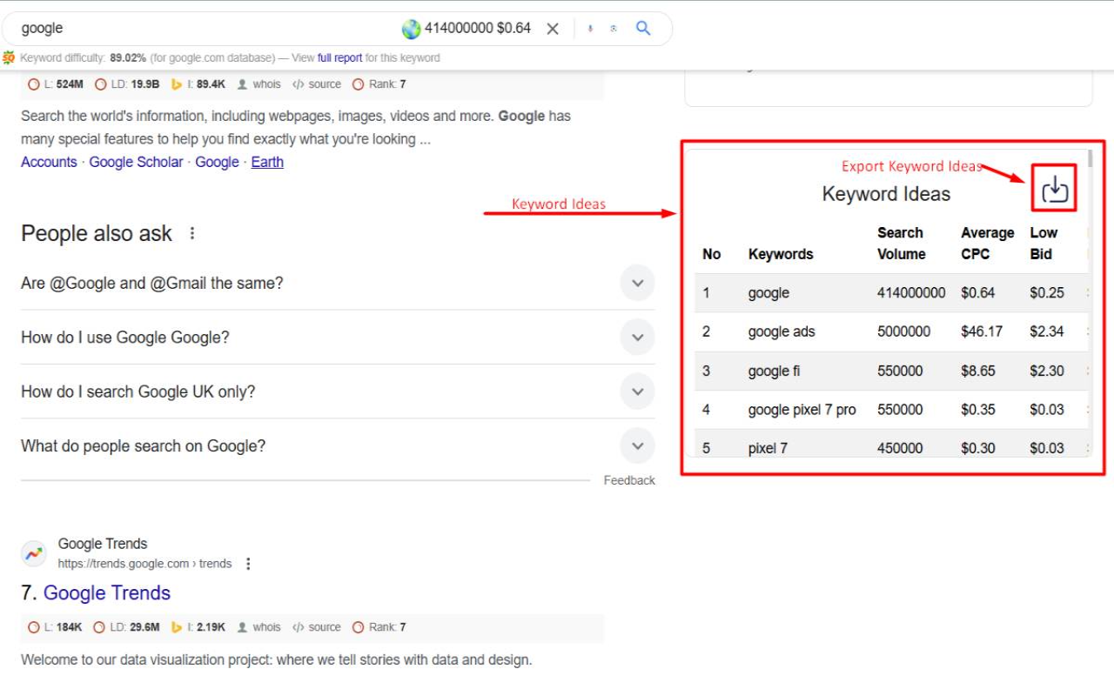This screenshot has height=696, width=1114.
Task: Expand "How do I search Google UK only?"
Action: (x=338, y=391)
